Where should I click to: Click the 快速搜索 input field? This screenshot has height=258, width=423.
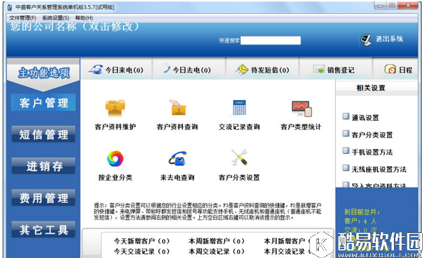point(270,40)
